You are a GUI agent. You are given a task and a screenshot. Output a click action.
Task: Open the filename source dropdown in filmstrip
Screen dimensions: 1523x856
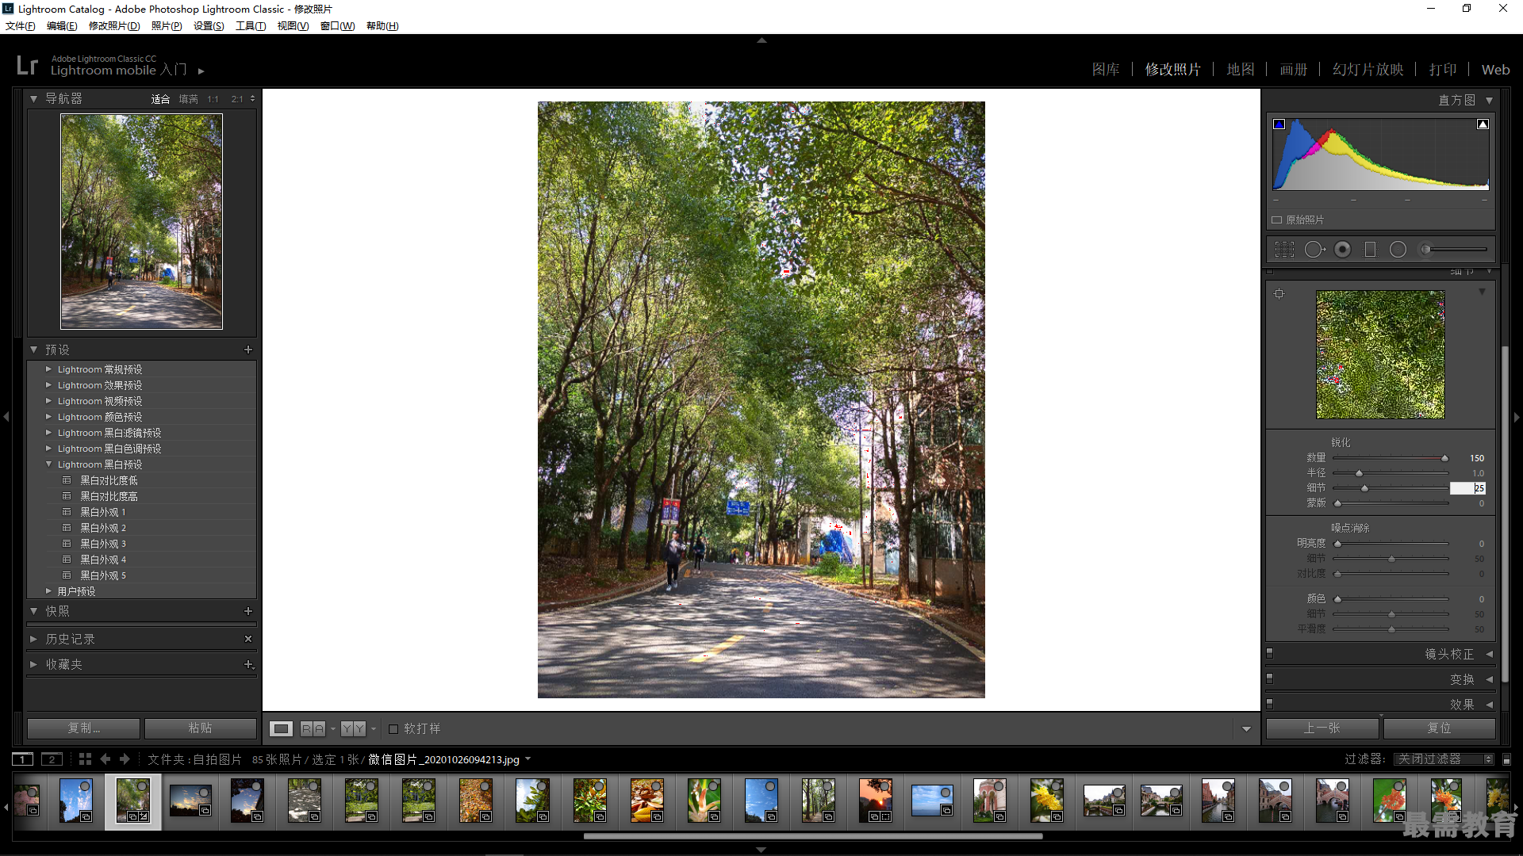point(527,759)
